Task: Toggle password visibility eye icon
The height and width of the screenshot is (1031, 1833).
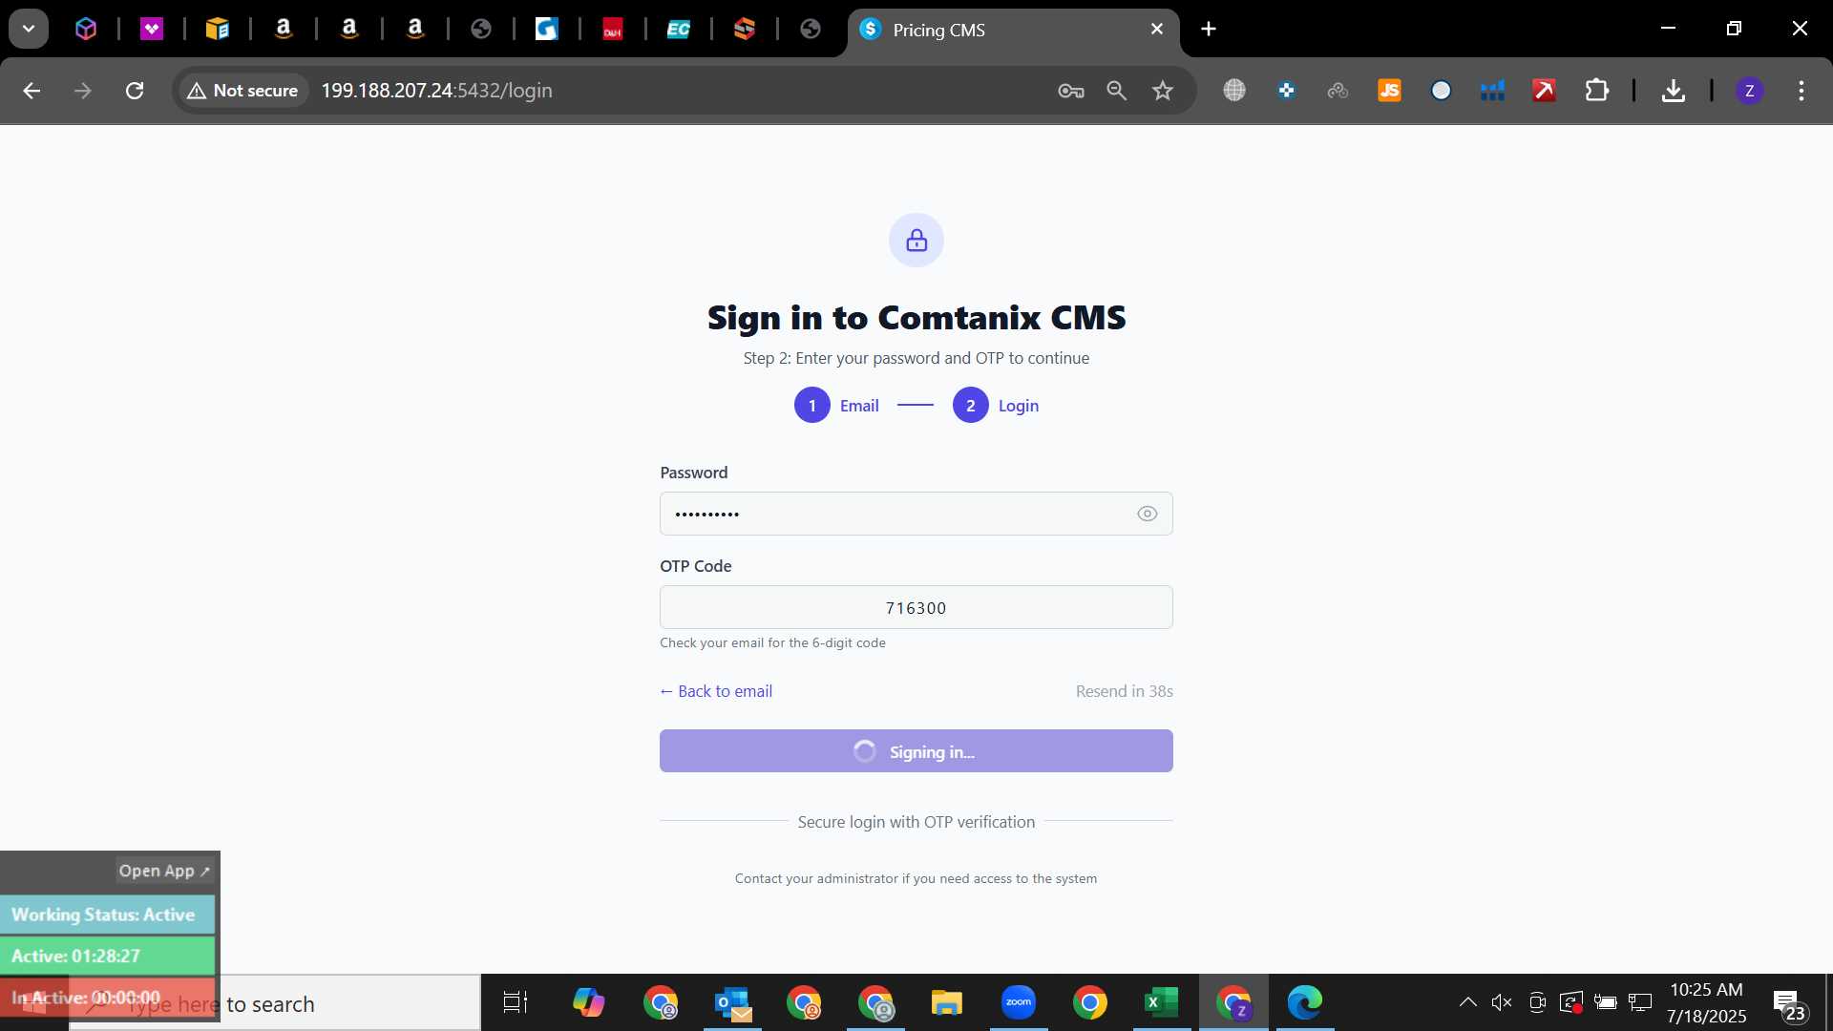Action: point(1147,514)
